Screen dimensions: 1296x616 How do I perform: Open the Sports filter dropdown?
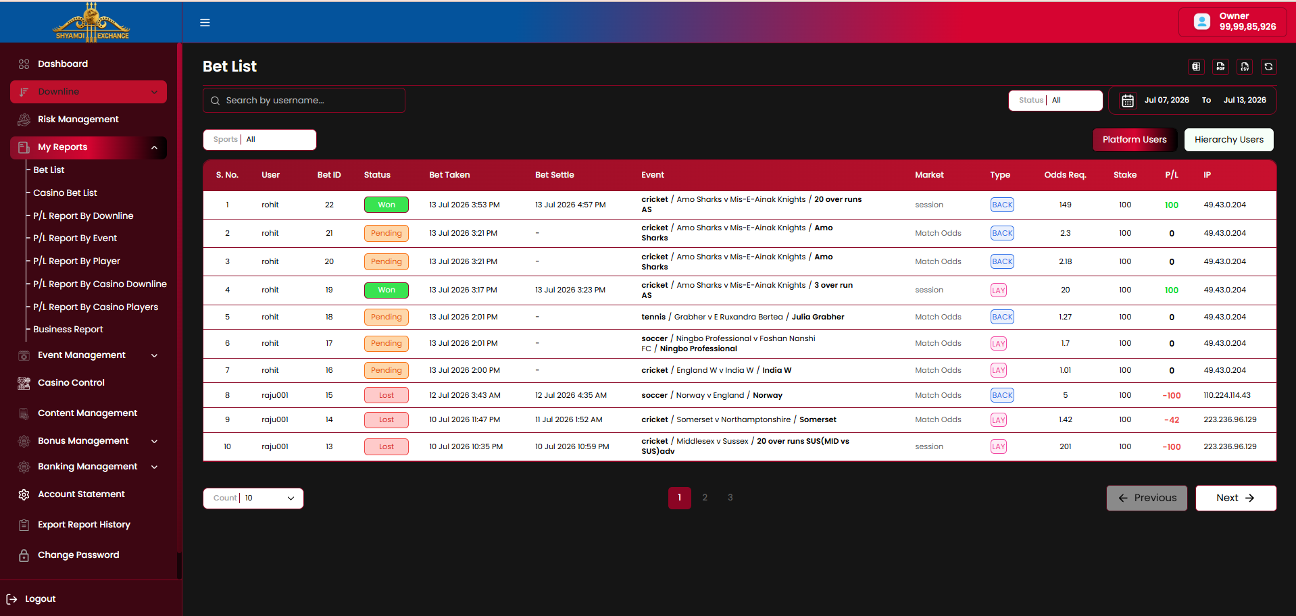pos(259,140)
